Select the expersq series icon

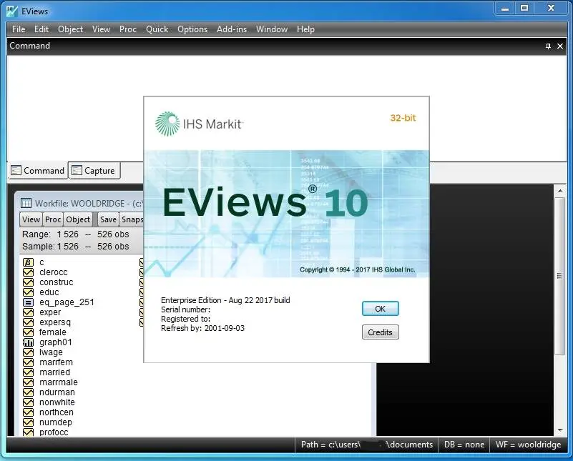click(28, 322)
